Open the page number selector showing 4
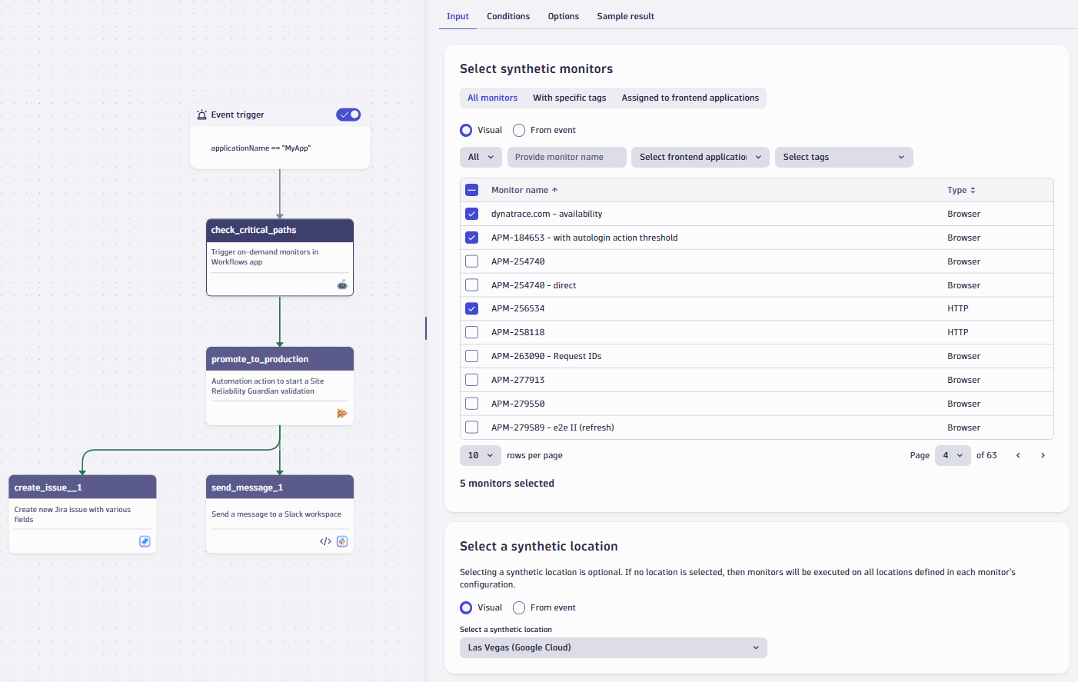 tap(953, 455)
